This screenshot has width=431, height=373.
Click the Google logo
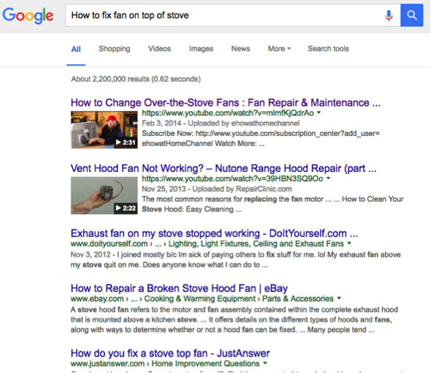[x=28, y=16]
